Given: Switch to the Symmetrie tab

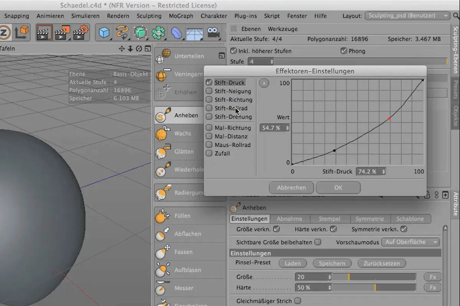Looking at the screenshot, I should [370, 219].
